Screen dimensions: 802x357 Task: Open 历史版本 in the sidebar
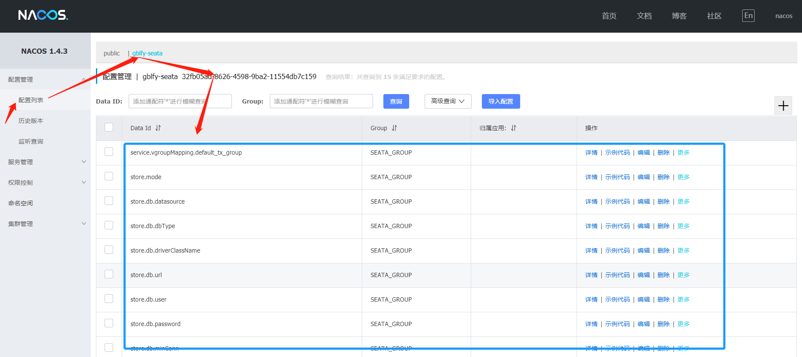point(31,121)
